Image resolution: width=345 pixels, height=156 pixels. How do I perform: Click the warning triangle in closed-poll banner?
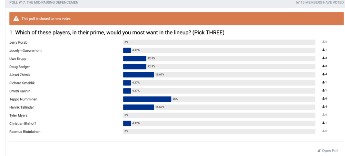click(16, 19)
